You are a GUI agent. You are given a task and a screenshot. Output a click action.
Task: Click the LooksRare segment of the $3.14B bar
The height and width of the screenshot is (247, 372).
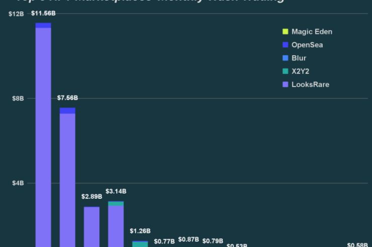click(x=116, y=226)
